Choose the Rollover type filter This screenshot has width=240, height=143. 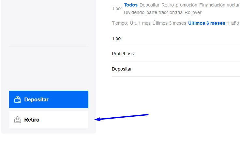point(193,12)
